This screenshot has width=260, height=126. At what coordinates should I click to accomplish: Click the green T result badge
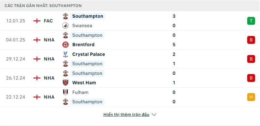pyautogui.click(x=251, y=21)
